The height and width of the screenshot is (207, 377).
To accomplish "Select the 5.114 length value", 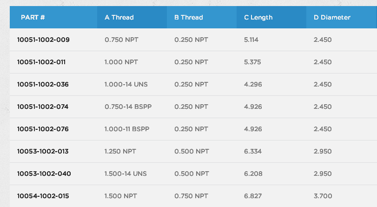I will pyautogui.click(x=251, y=40).
